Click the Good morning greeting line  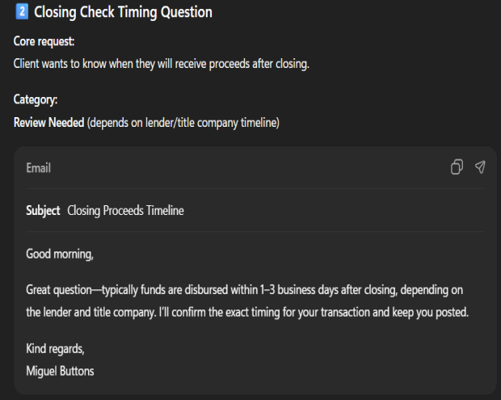[x=60, y=255]
